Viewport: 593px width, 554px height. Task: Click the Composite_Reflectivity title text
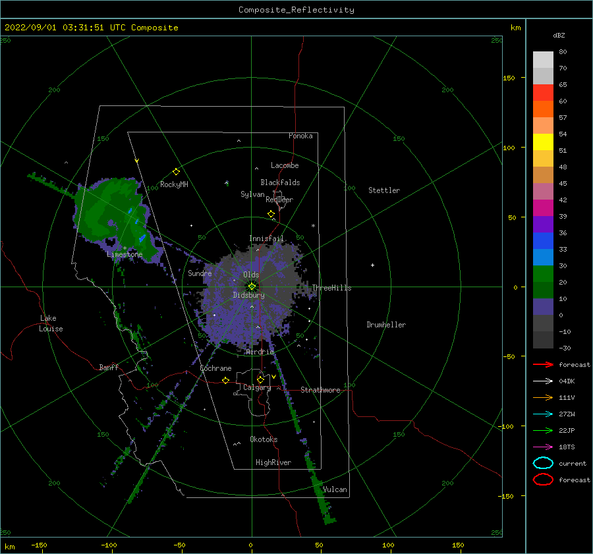point(296,10)
